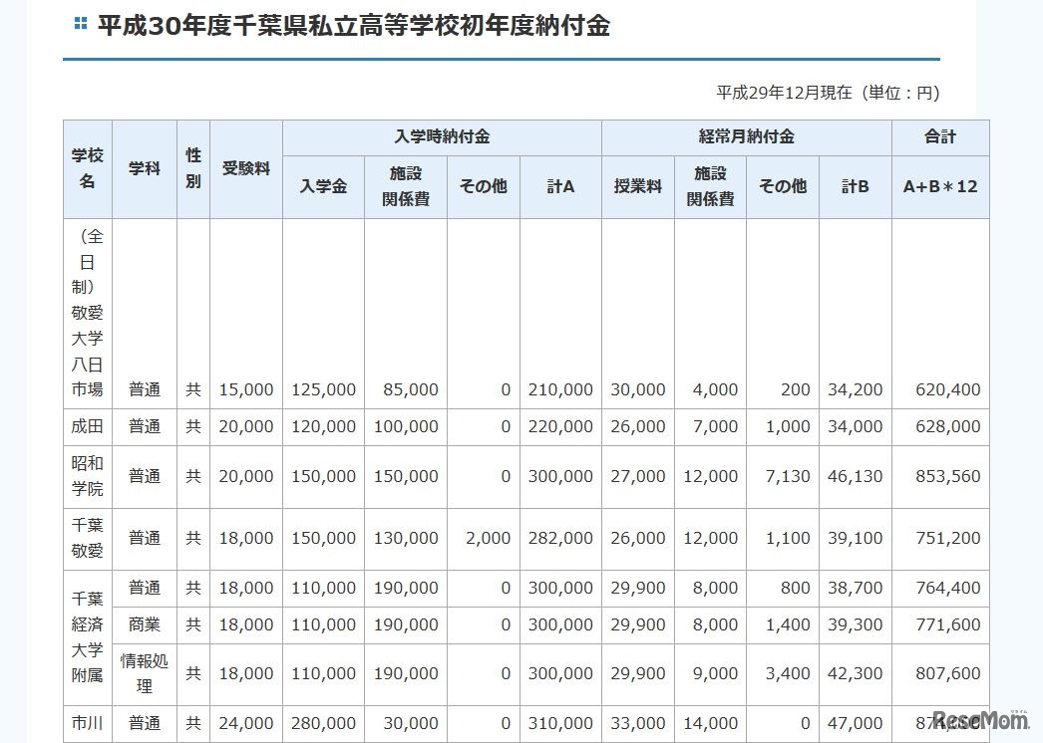Click the 計B value 47,000
The width and height of the screenshot is (1043, 743).
click(x=855, y=723)
